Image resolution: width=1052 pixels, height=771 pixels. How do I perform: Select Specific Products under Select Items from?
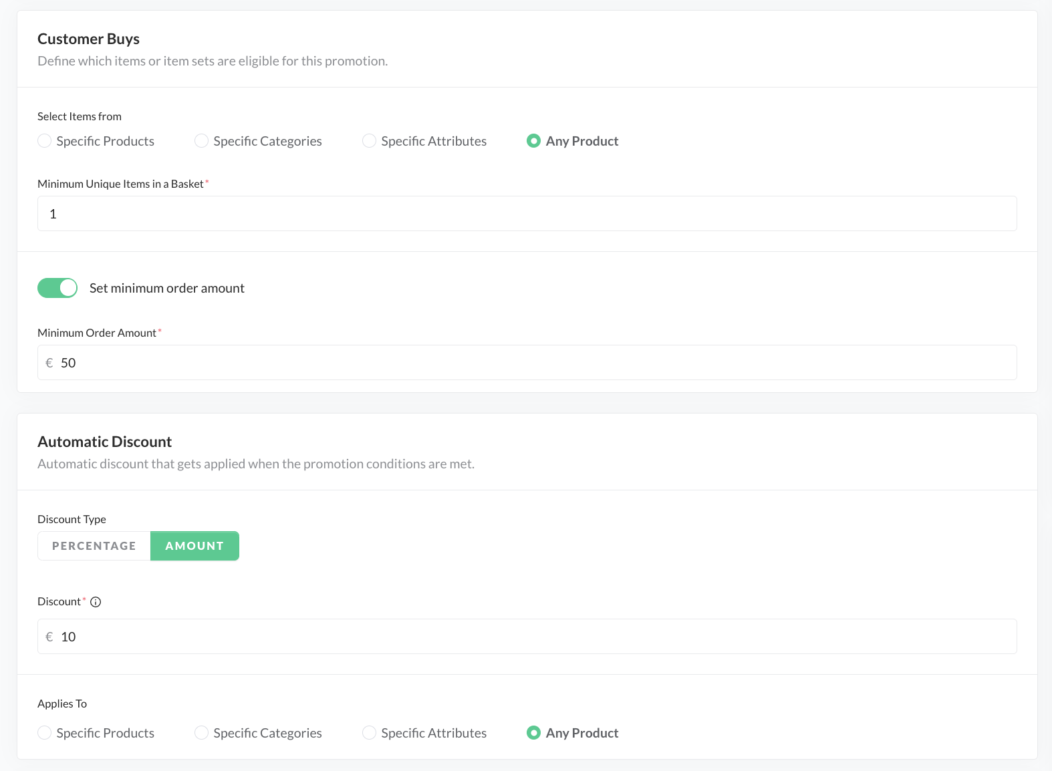pyautogui.click(x=45, y=141)
